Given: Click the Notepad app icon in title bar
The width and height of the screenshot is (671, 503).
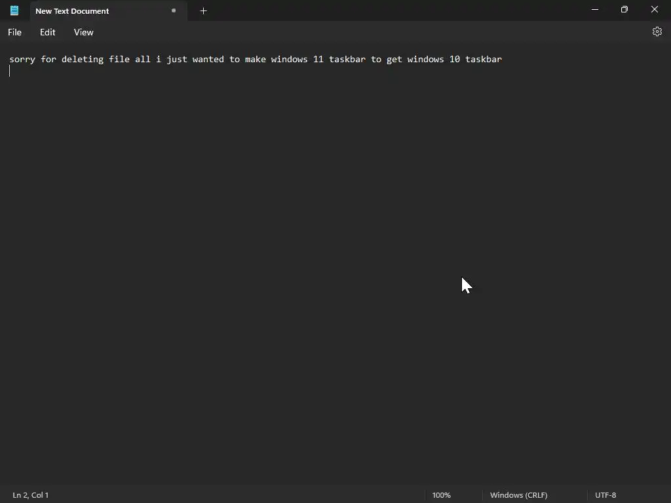Looking at the screenshot, I should coord(14,10).
